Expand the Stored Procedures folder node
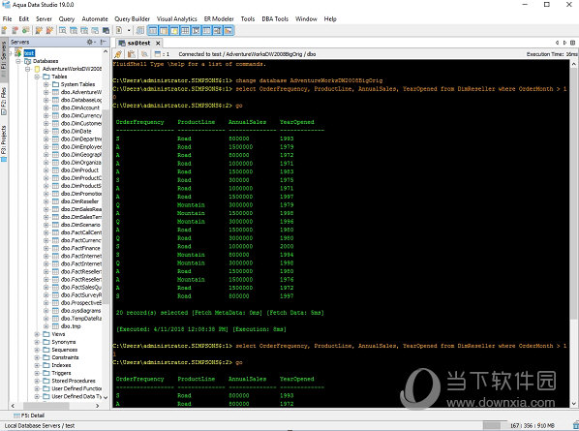The width and height of the screenshot is (579, 431). 37,381
